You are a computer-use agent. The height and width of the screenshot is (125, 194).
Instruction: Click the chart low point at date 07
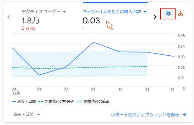click(39, 75)
